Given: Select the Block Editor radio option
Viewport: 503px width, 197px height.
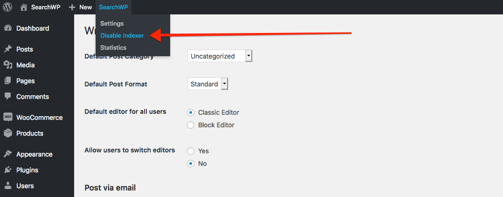Looking at the screenshot, I should coord(191,125).
